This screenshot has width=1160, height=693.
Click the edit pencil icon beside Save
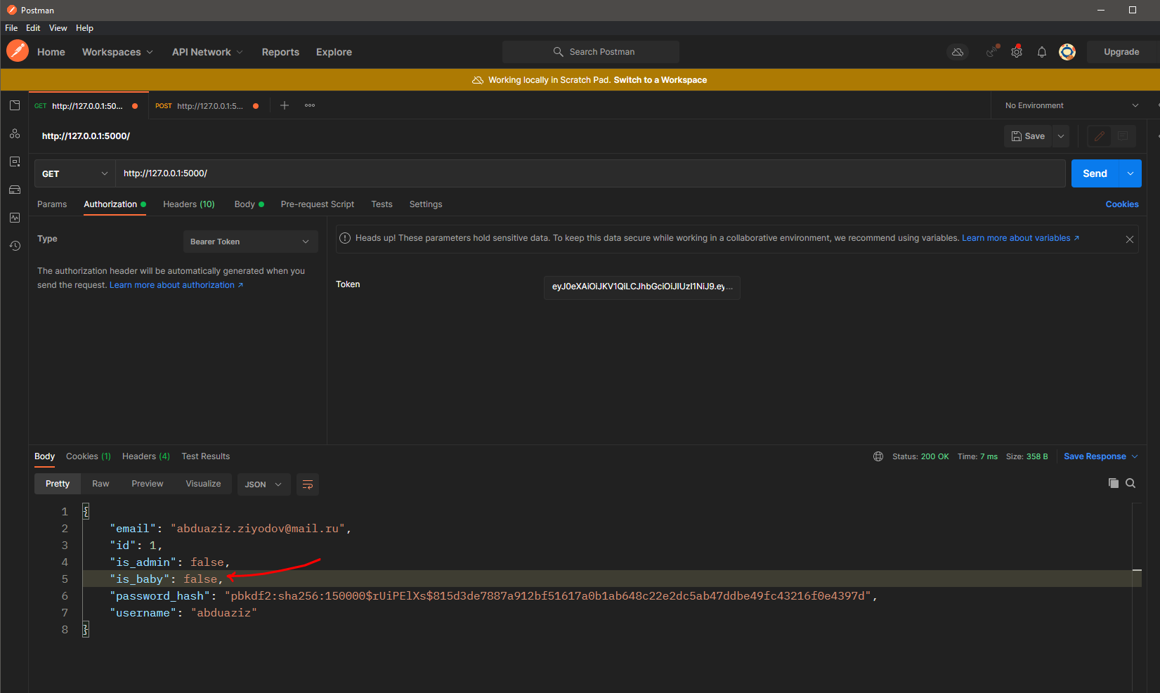(1100, 136)
